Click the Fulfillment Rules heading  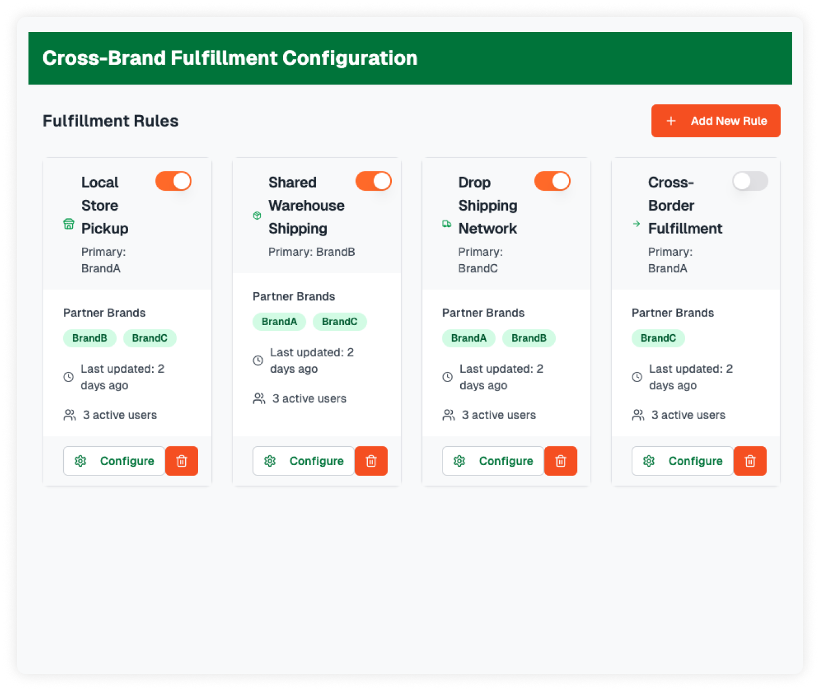pos(110,121)
